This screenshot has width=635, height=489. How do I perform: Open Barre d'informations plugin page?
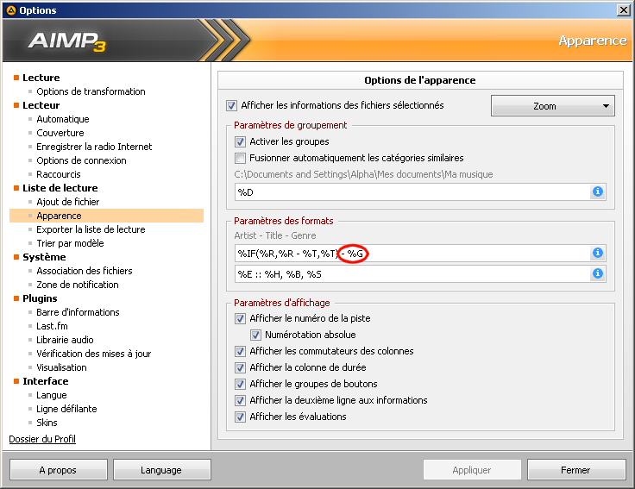click(78, 312)
